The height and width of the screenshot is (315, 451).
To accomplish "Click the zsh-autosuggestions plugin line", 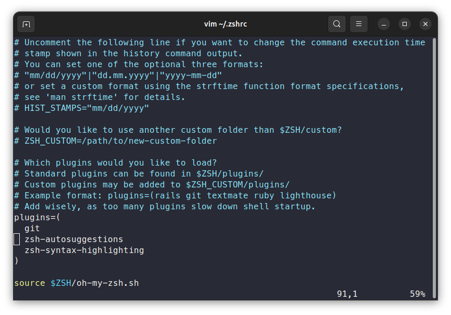I will (x=73, y=239).
